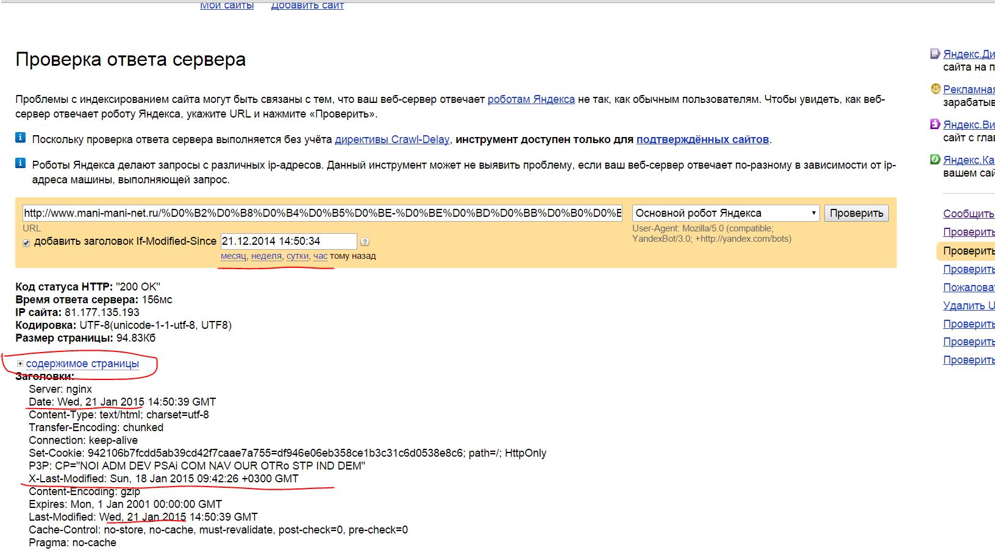
Task: Click the Server: nginx header line
Action: [60, 389]
